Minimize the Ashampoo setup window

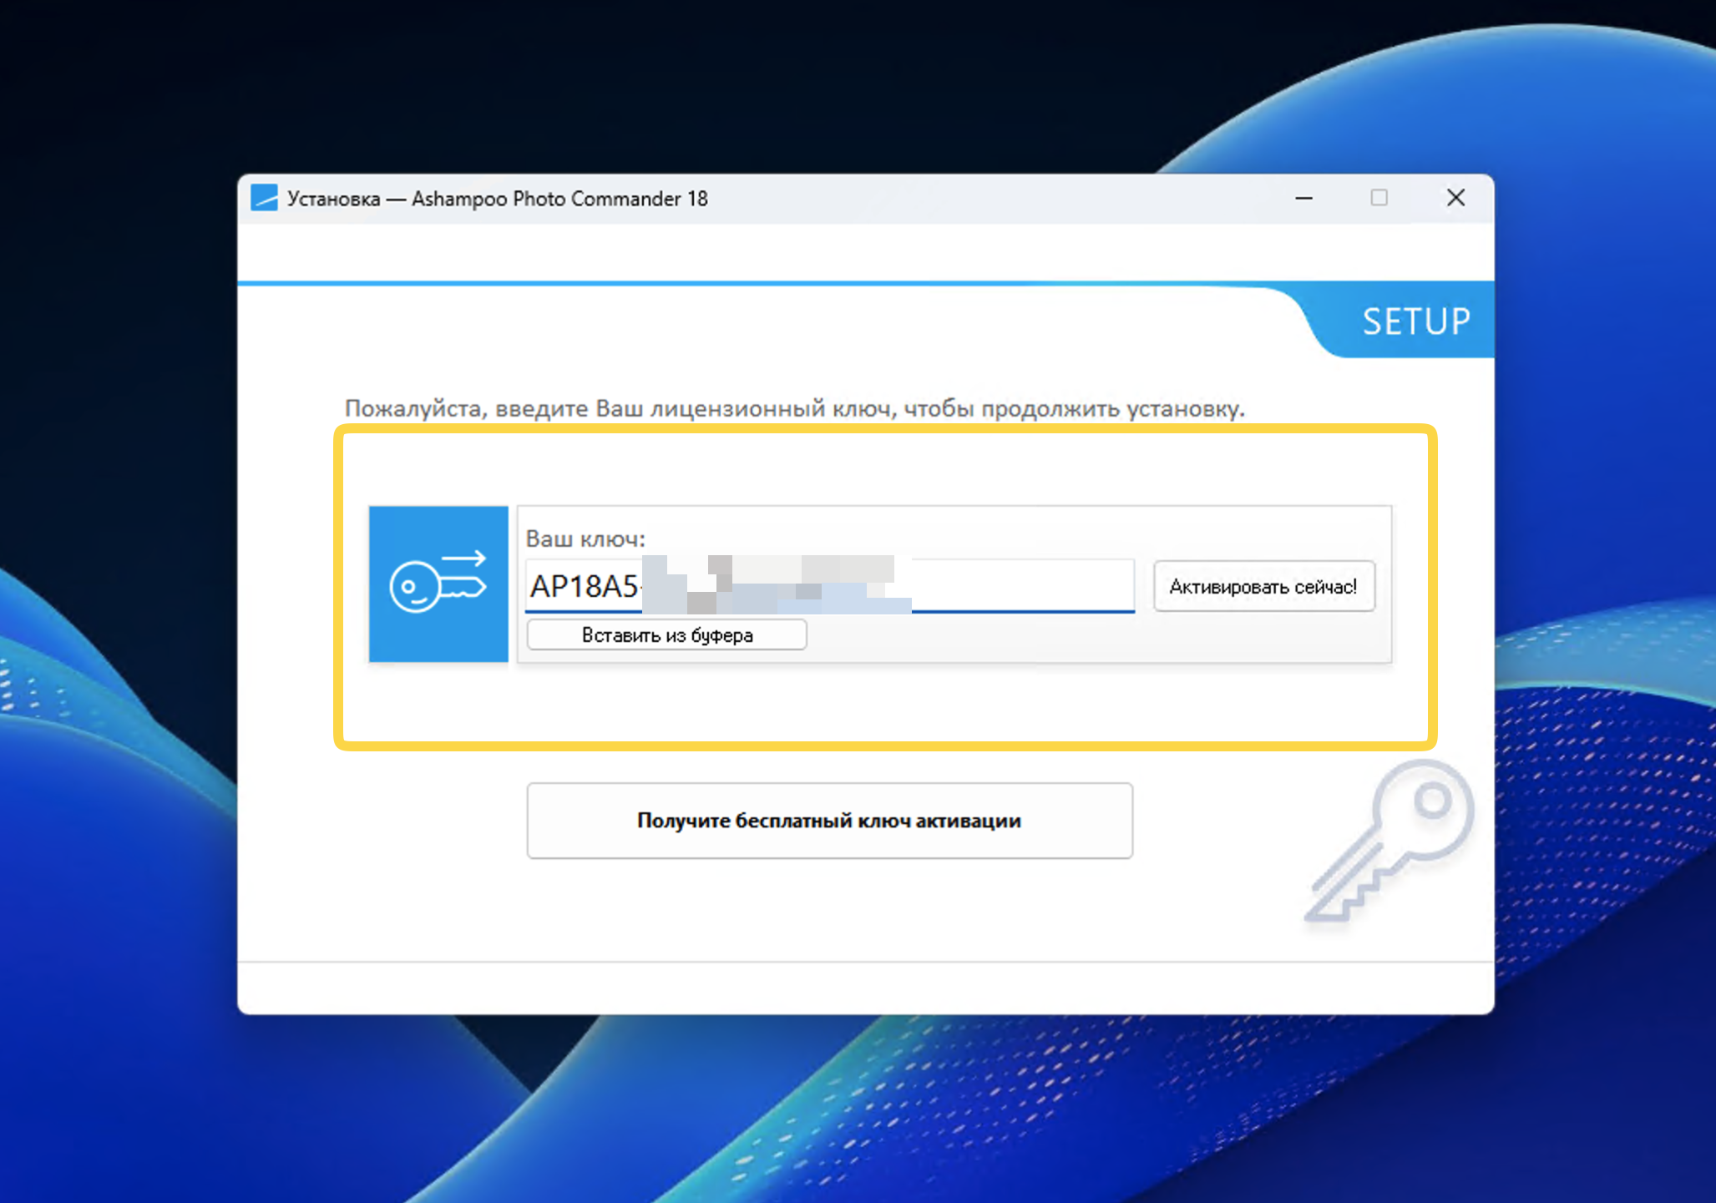point(1303,199)
